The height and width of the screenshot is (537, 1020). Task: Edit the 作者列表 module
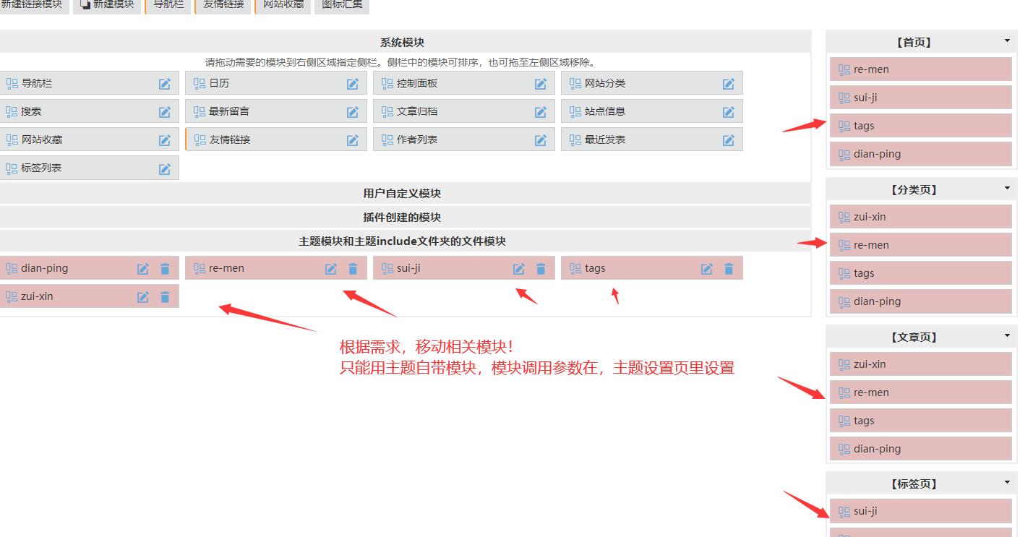click(541, 140)
